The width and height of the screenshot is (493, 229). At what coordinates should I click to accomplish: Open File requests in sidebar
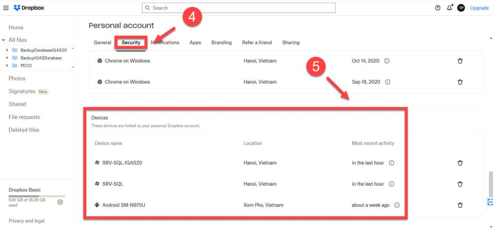(24, 117)
